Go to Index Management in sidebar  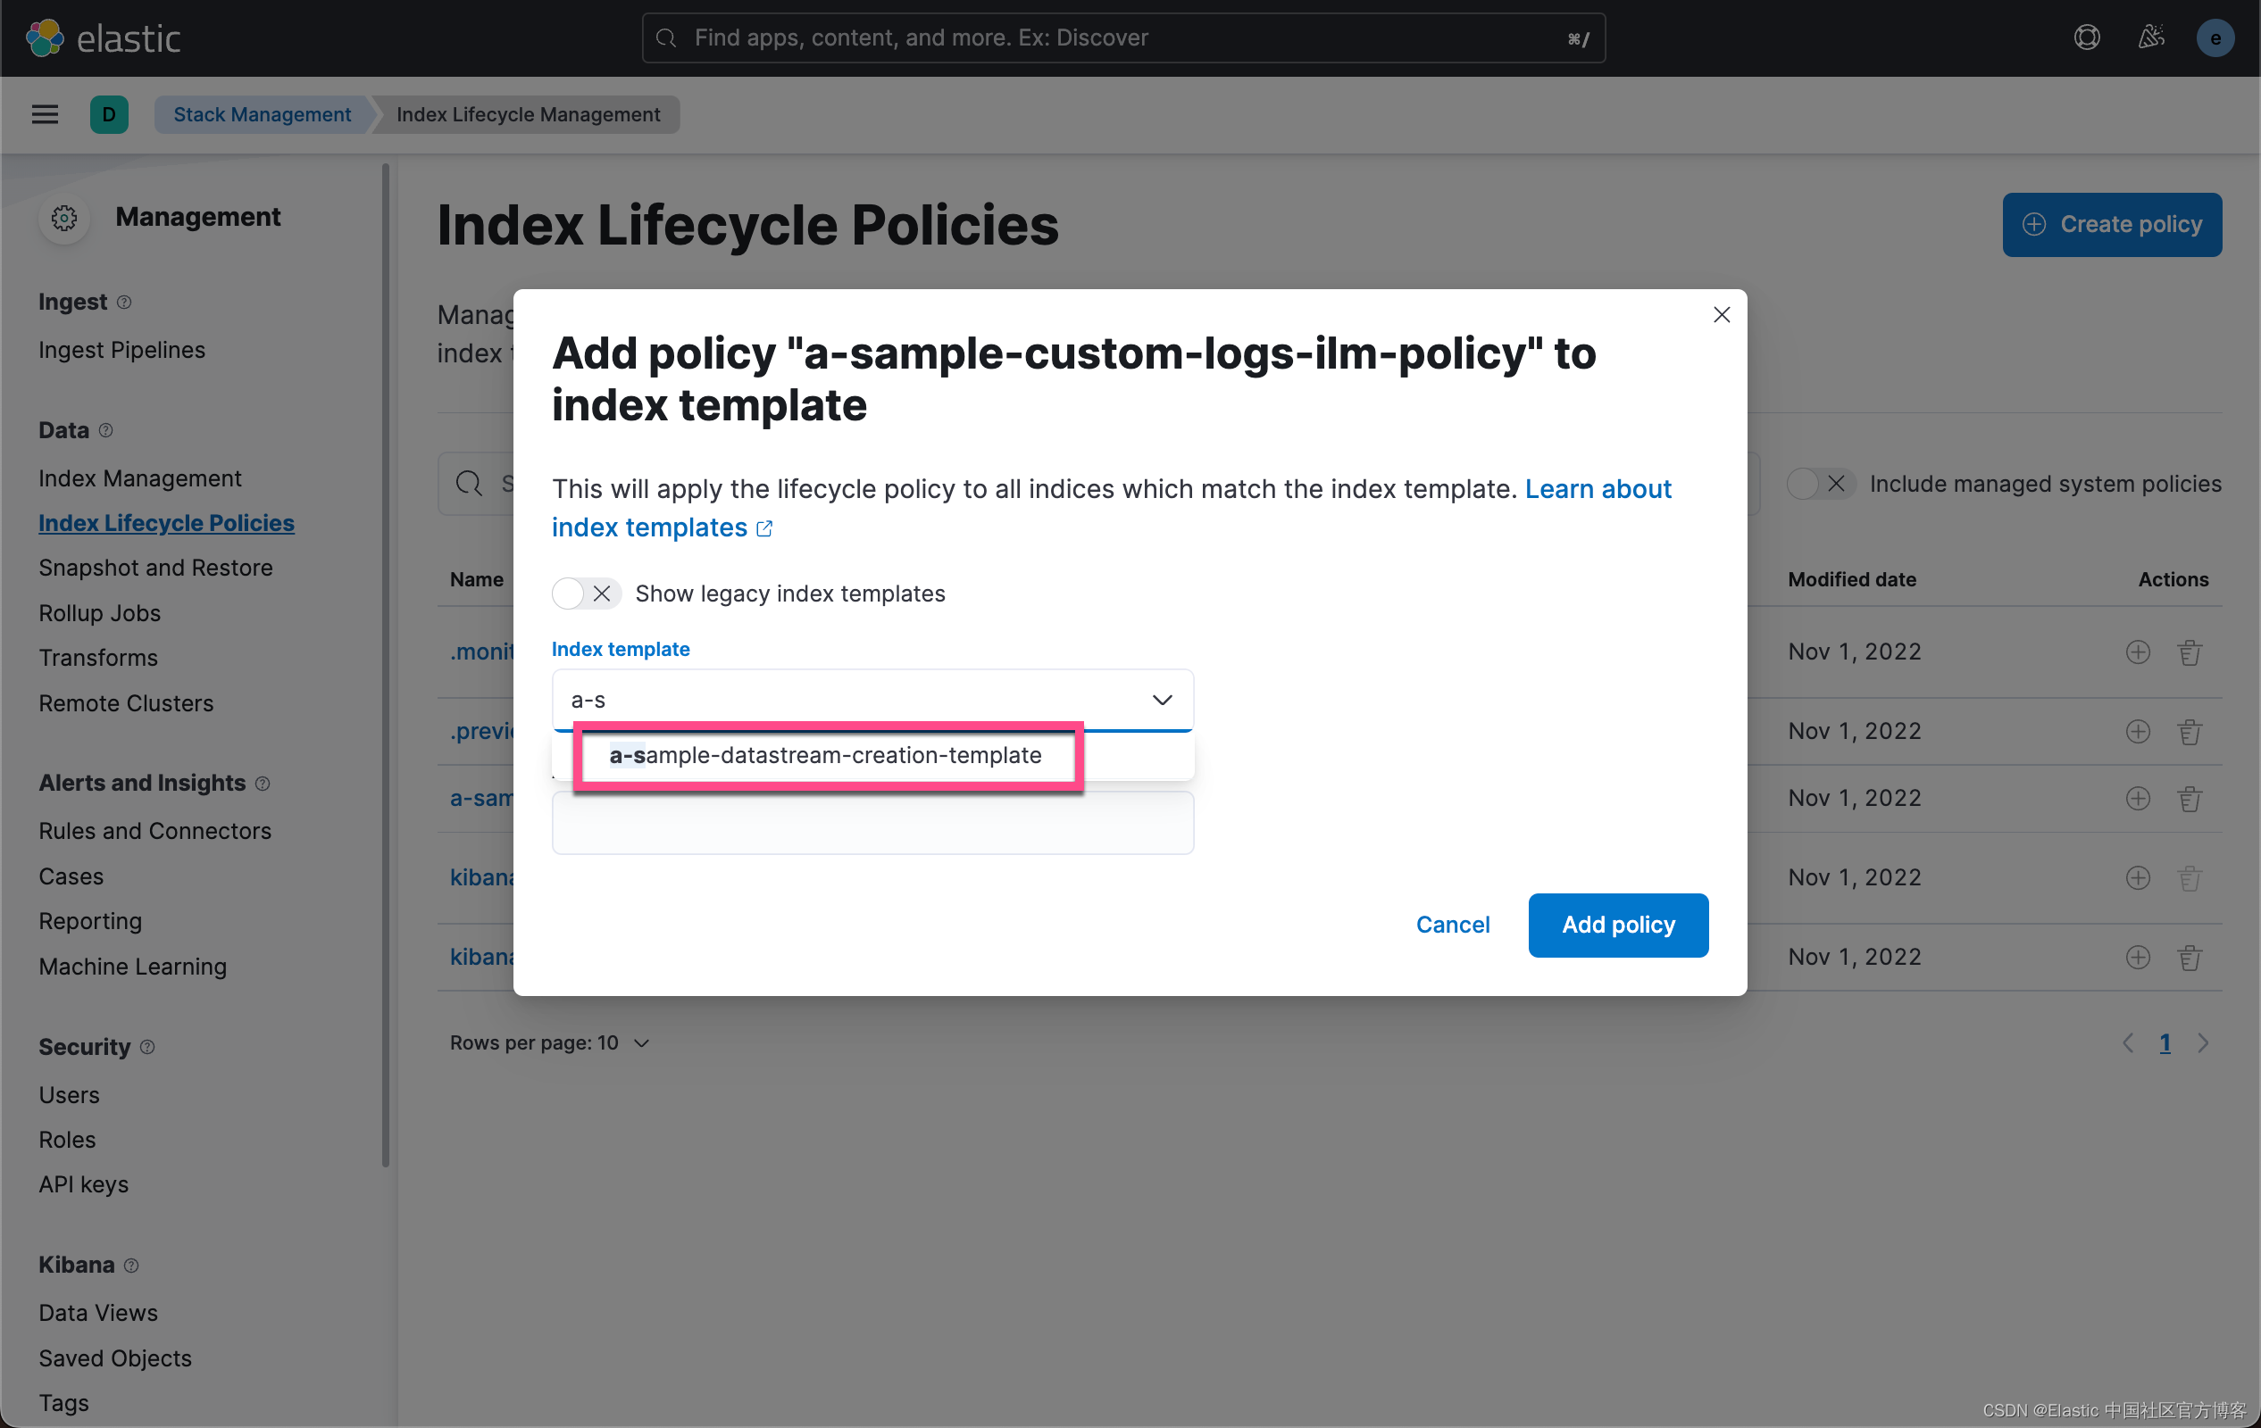(x=140, y=478)
